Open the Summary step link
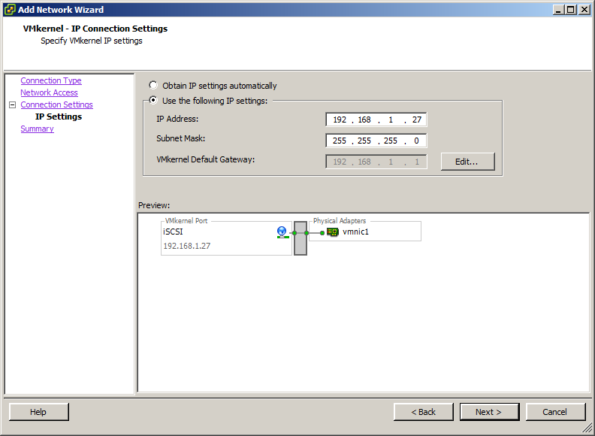 click(38, 129)
